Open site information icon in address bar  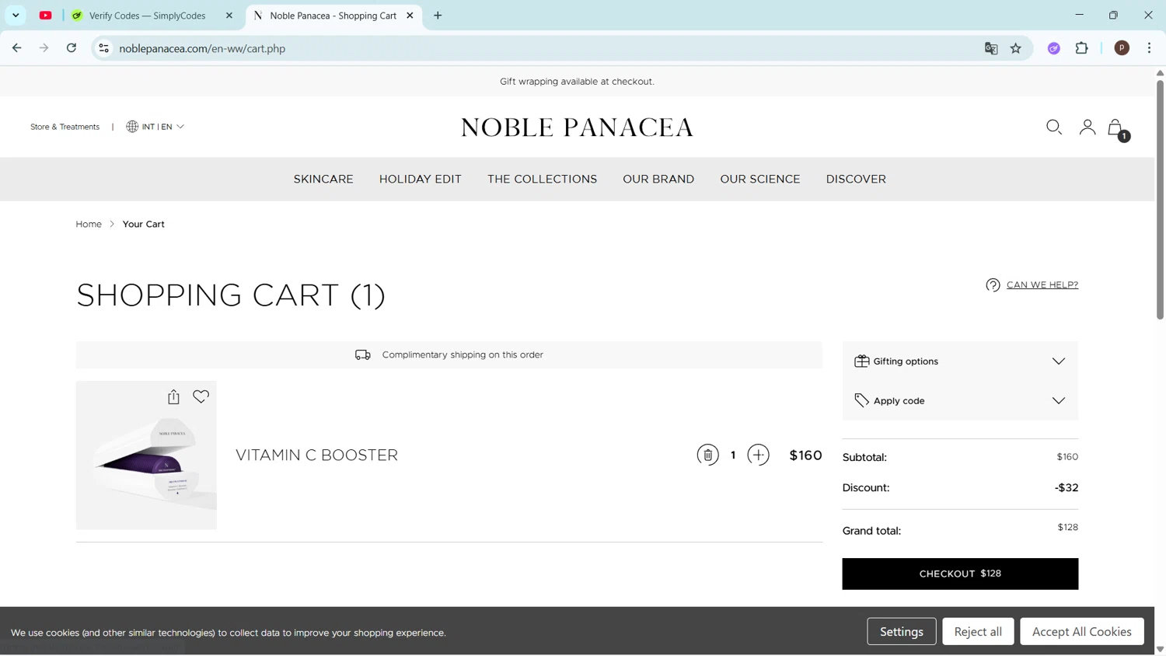pos(103,48)
